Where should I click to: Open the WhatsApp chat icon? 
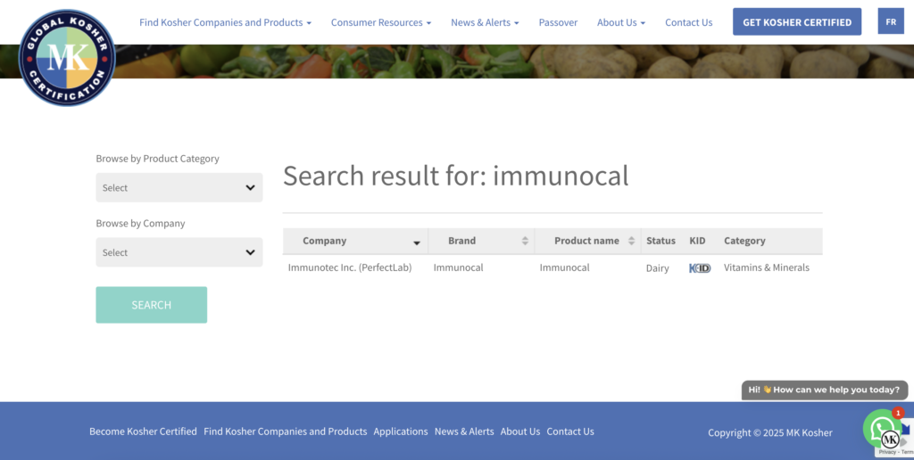880,428
